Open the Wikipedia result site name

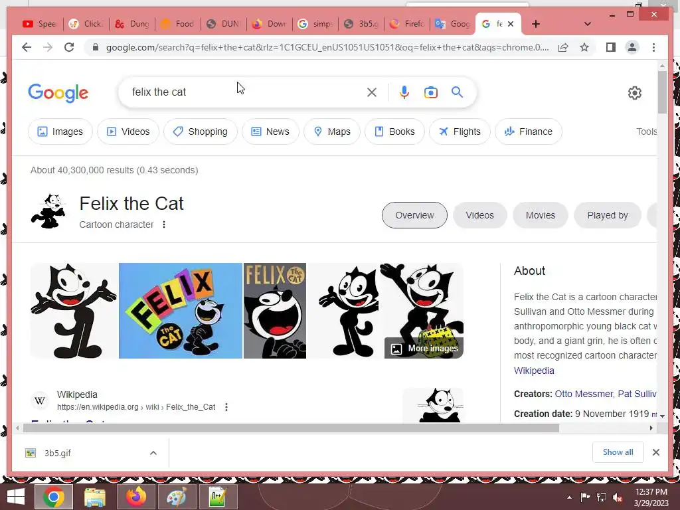tap(77, 394)
